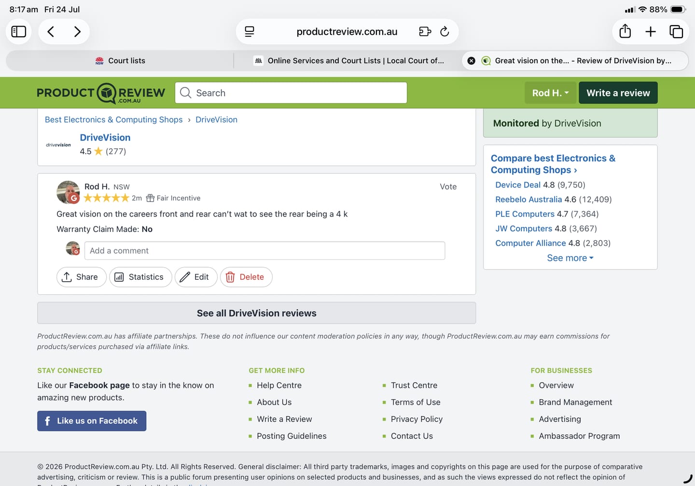Share this review
Viewport: 695px width, 486px height.
(x=81, y=277)
